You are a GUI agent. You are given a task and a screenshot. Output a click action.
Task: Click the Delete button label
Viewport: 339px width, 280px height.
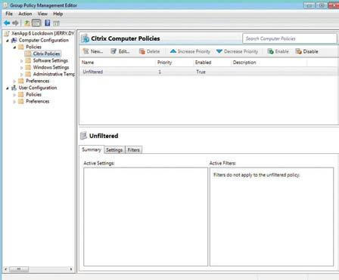(154, 51)
